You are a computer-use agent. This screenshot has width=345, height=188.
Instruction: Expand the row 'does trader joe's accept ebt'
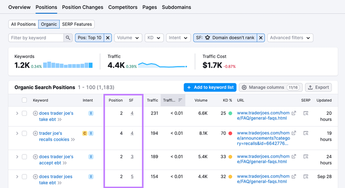point(17,157)
